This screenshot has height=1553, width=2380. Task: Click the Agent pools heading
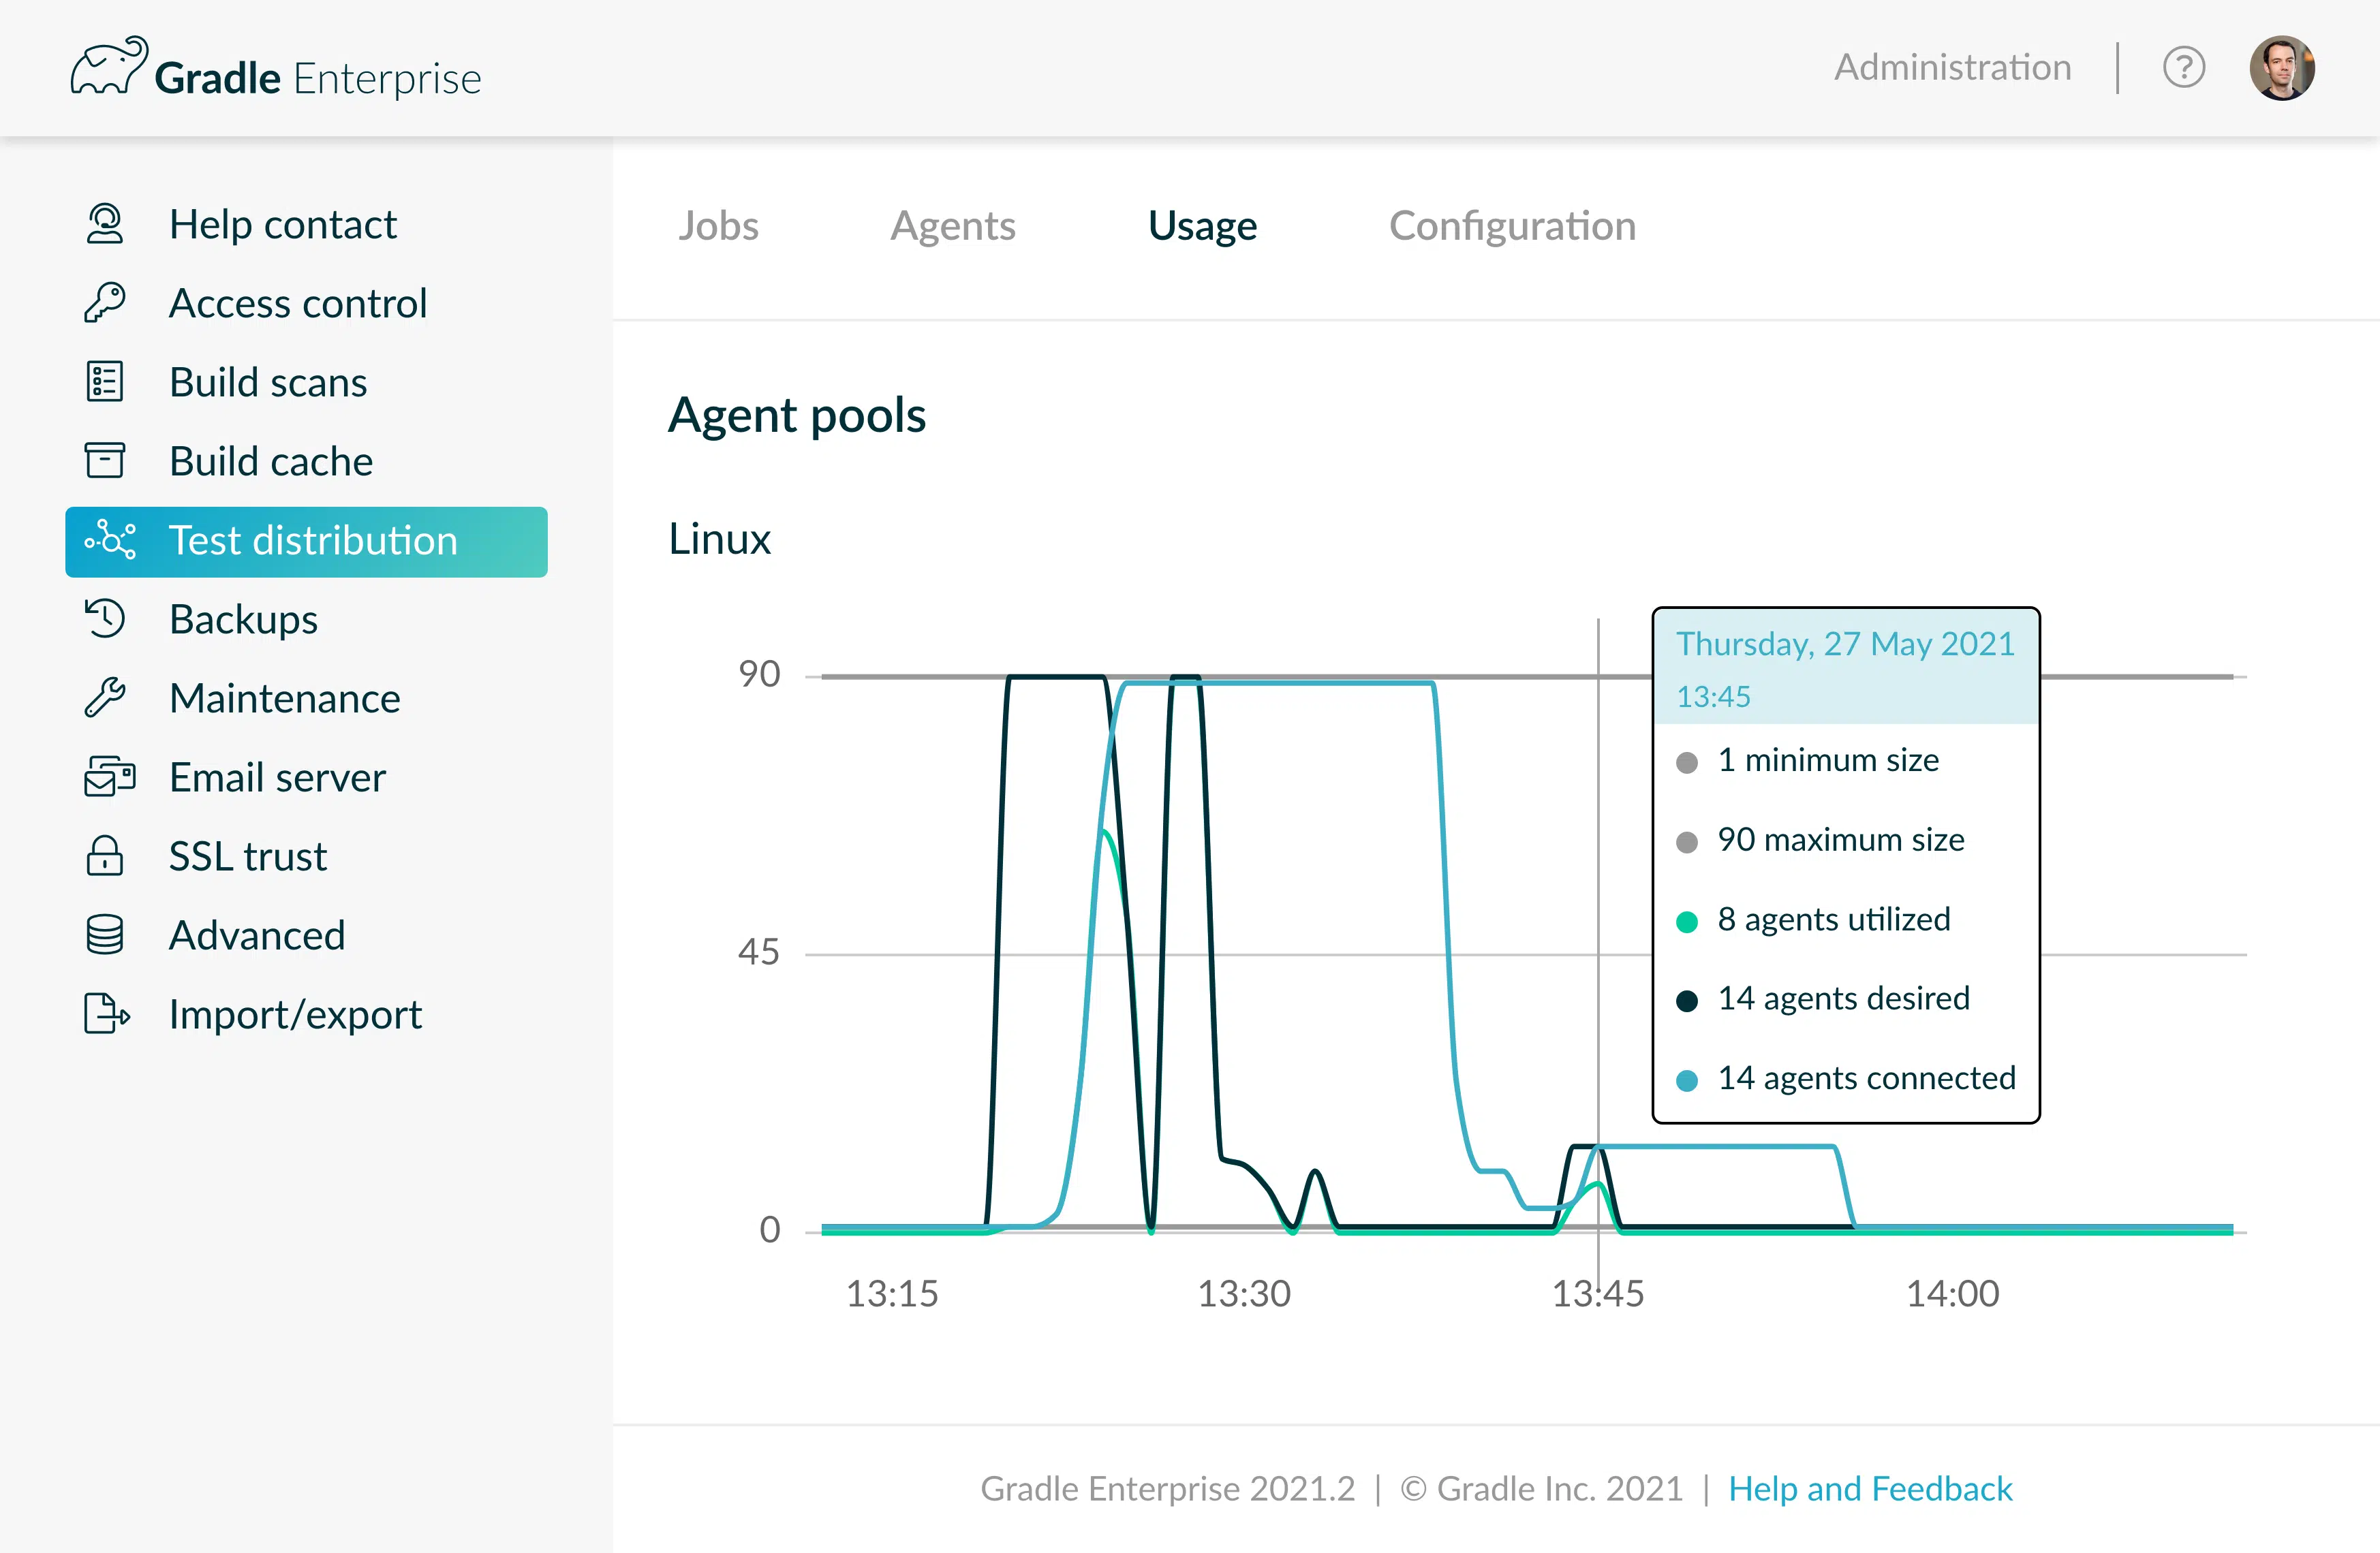pyautogui.click(x=797, y=415)
